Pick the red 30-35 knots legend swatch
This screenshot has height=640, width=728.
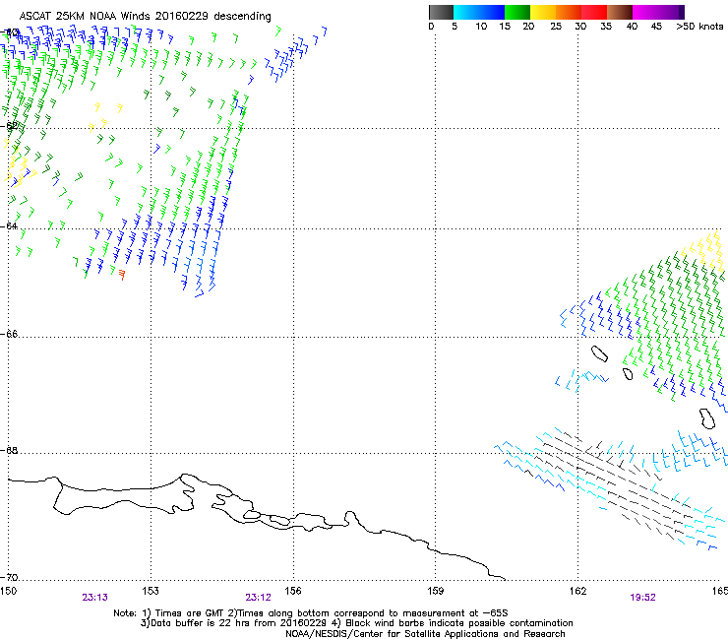pos(594,12)
